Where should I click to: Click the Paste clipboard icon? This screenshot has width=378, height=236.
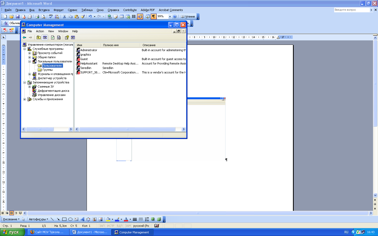[x=77, y=17]
